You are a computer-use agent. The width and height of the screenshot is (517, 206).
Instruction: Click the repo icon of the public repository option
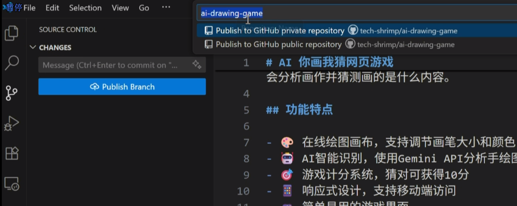(x=208, y=45)
